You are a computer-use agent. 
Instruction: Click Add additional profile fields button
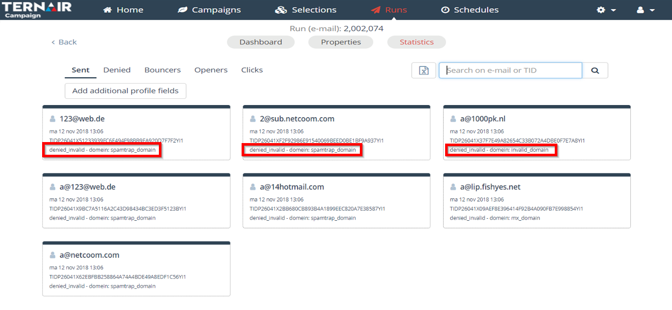[125, 91]
